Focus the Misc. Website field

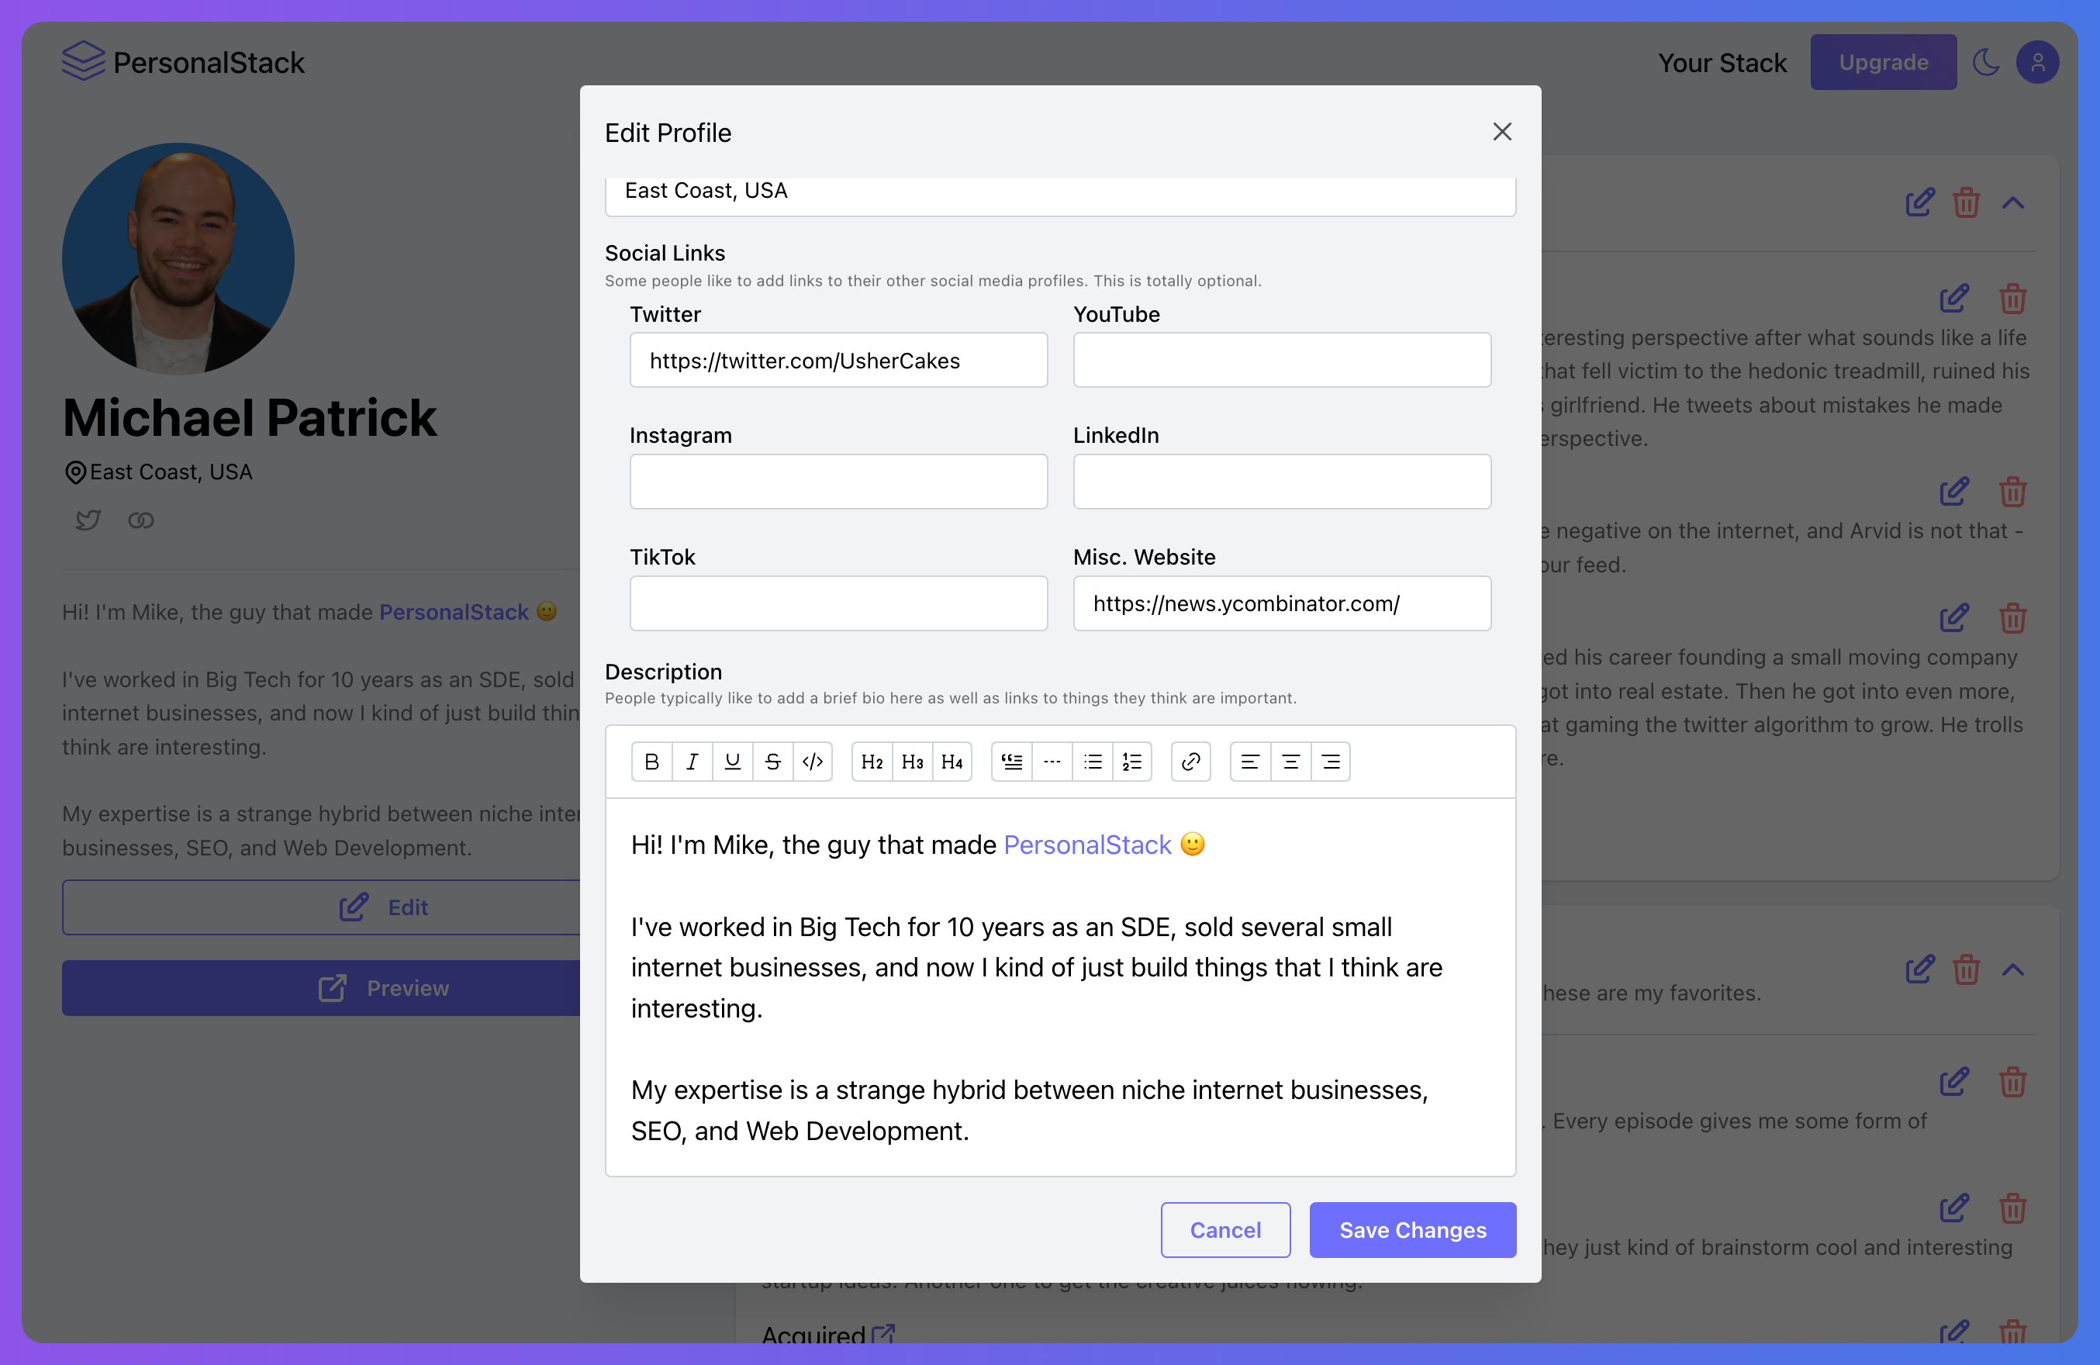(1282, 603)
